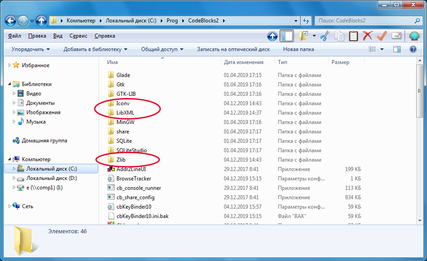This screenshot has width=427, height=261.
Task: Select the MinGW folder
Action: [125, 122]
